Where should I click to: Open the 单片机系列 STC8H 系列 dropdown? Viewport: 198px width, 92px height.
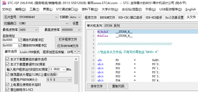(x=151, y=26)
